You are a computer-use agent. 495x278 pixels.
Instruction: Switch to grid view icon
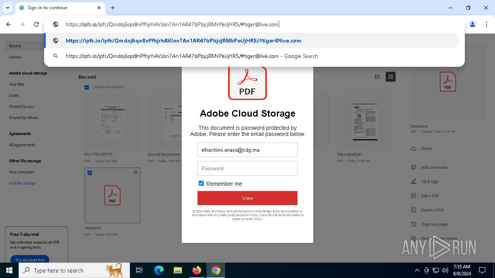[x=391, y=77]
